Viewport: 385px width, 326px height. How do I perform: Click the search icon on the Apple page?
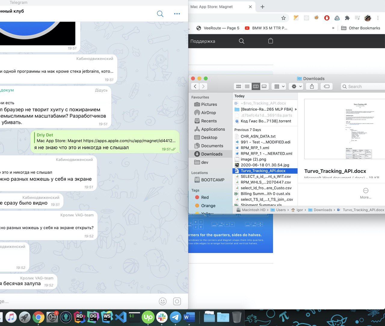click(x=242, y=41)
